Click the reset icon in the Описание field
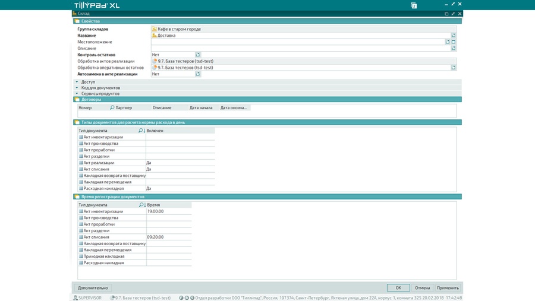The height and width of the screenshot is (301, 535). pos(454,49)
